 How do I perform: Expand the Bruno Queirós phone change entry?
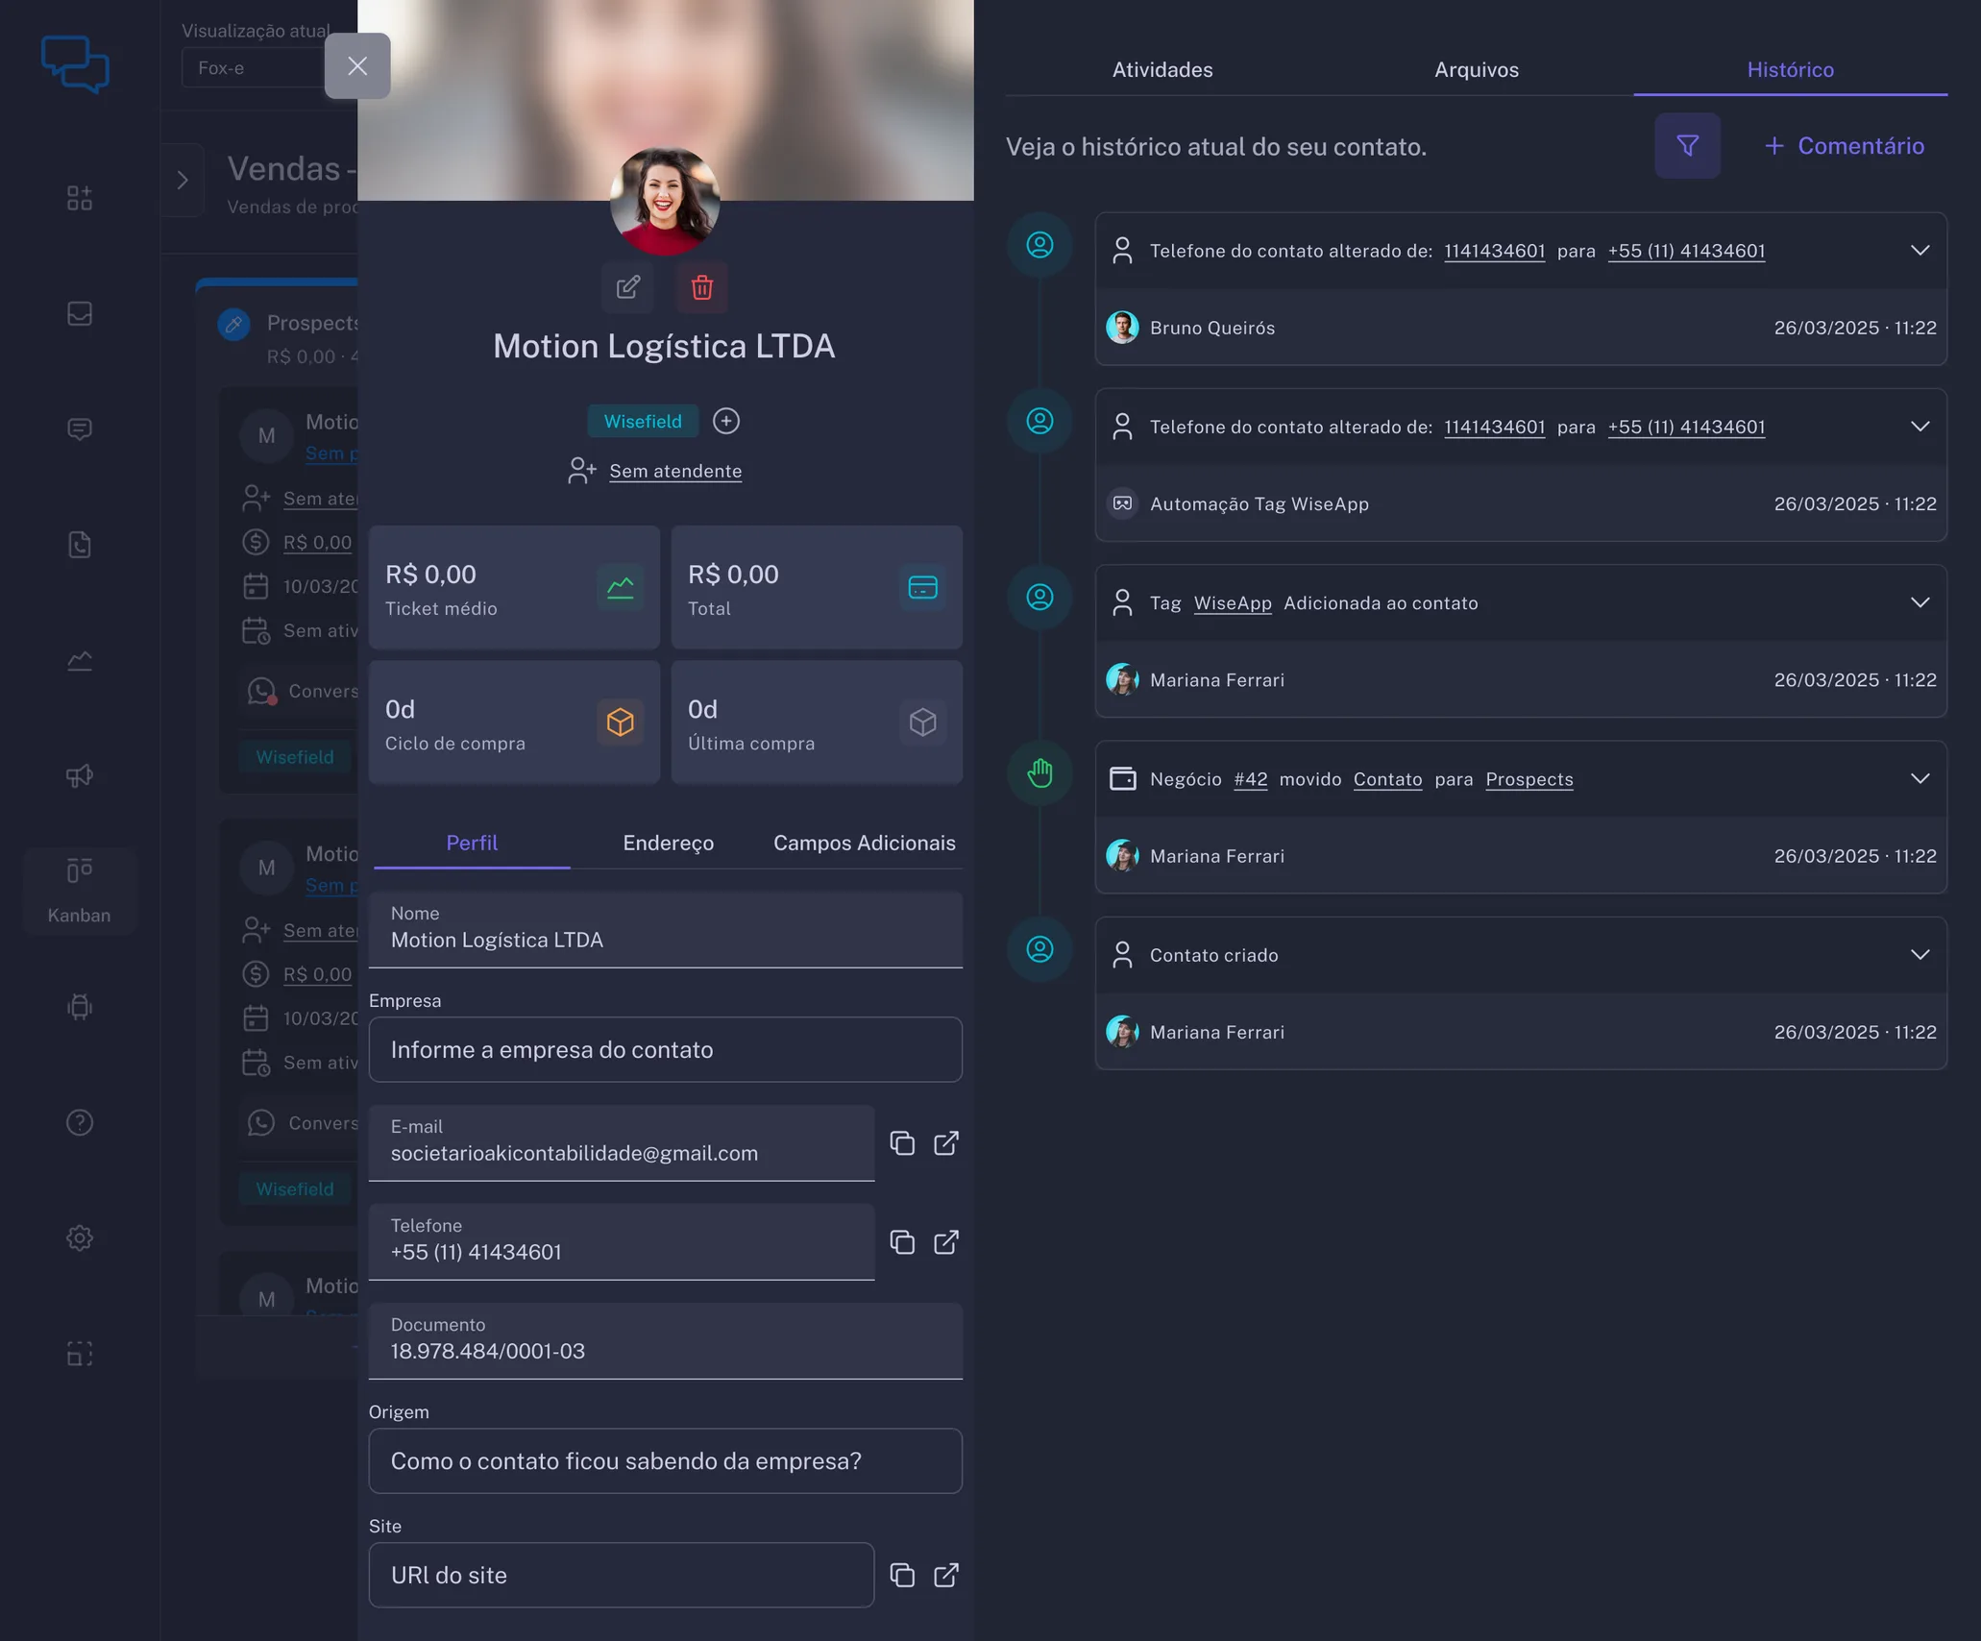pyautogui.click(x=1920, y=251)
